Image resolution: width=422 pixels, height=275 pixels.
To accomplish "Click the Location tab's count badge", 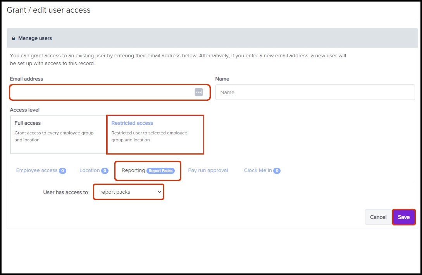I will point(105,171).
